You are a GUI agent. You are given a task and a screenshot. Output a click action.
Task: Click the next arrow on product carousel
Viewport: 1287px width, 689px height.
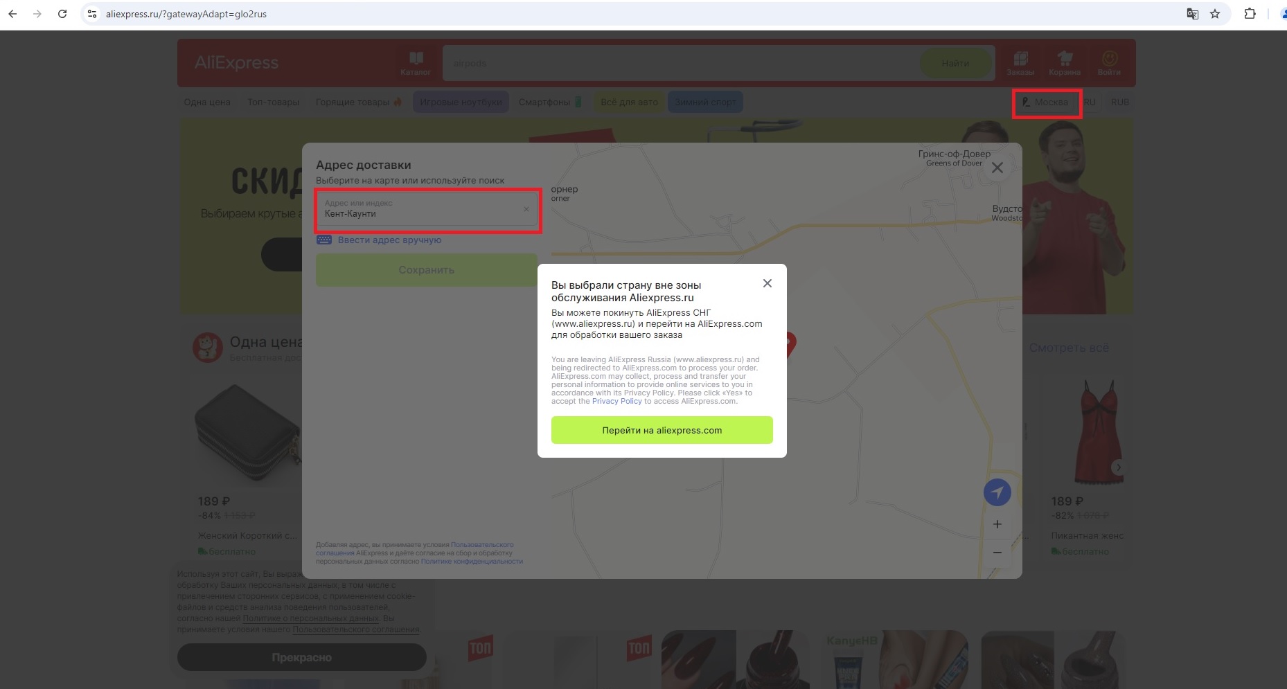1117,467
